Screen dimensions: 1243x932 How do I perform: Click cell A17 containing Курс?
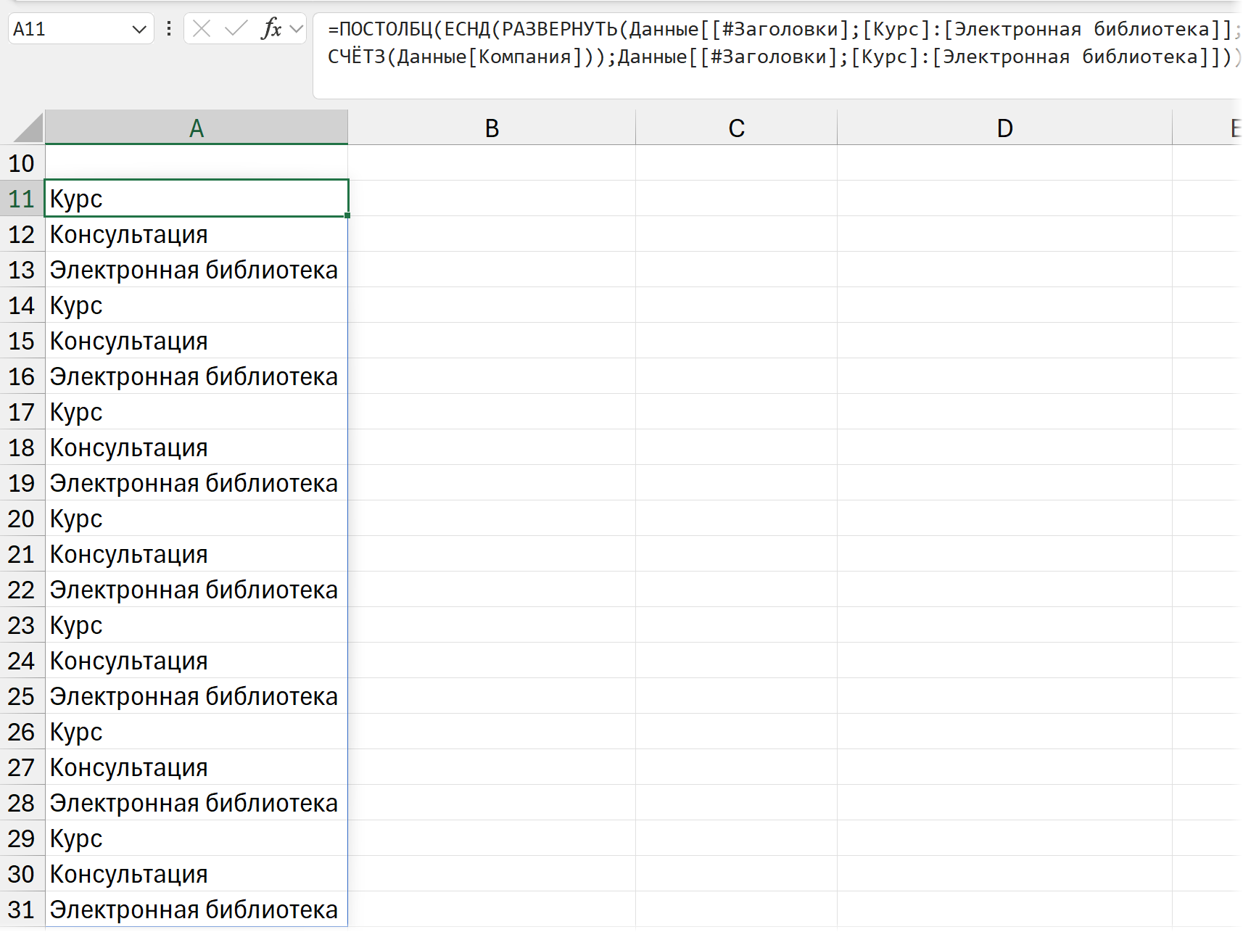point(197,412)
